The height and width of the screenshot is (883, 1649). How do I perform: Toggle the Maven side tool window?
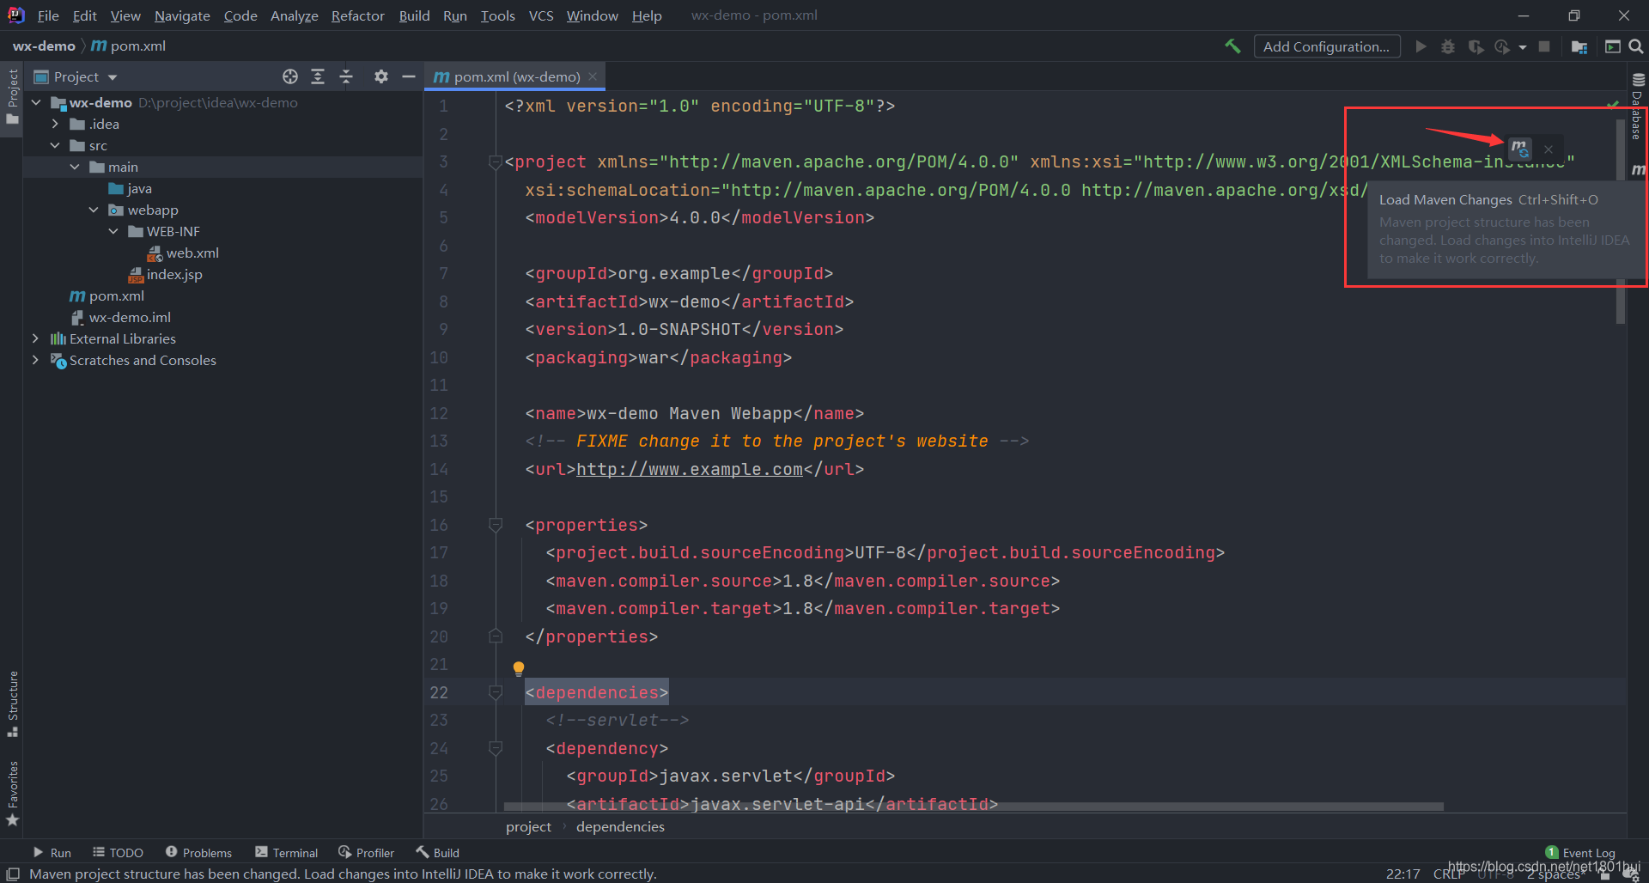coord(1639,170)
